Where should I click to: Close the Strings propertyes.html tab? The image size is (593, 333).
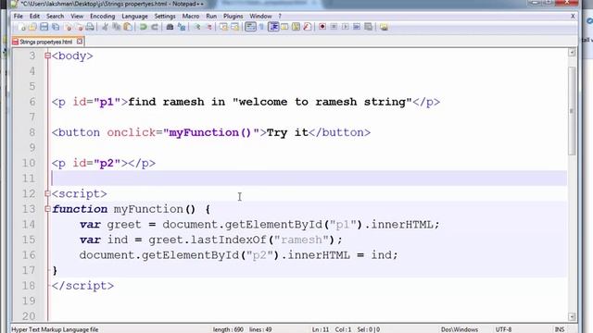pos(80,41)
